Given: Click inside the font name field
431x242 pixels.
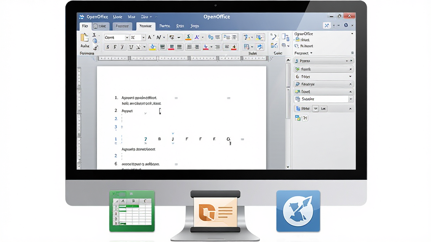Looking at the screenshot, I should pos(114,37).
